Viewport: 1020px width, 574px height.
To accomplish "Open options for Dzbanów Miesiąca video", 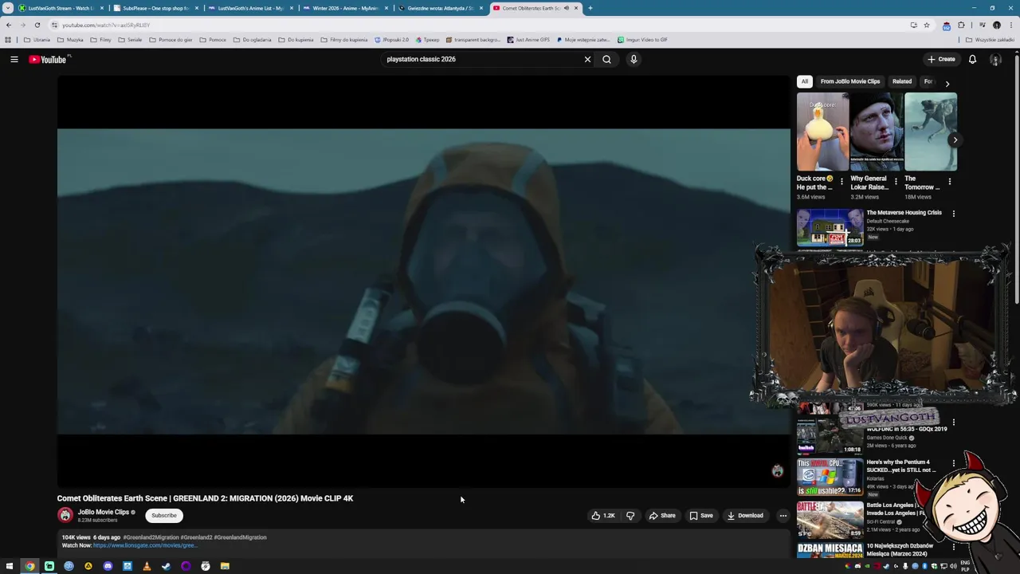I will coord(953,548).
